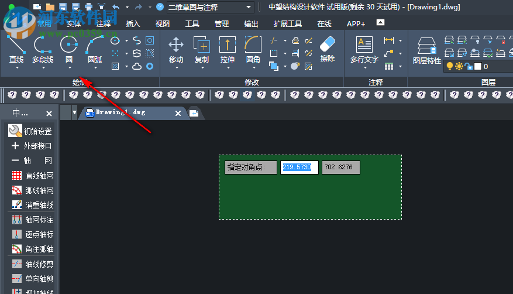
Task: Expand the 移动 tool dropdown arrow
Action: (x=177, y=68)
